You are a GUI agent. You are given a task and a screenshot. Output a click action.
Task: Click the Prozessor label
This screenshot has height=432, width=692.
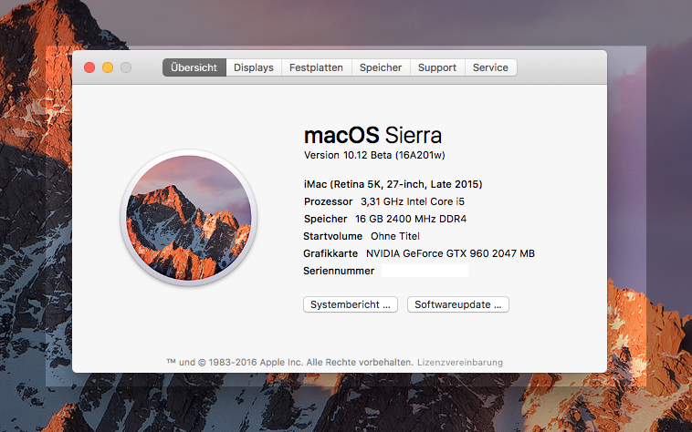[x=329, y=201]
